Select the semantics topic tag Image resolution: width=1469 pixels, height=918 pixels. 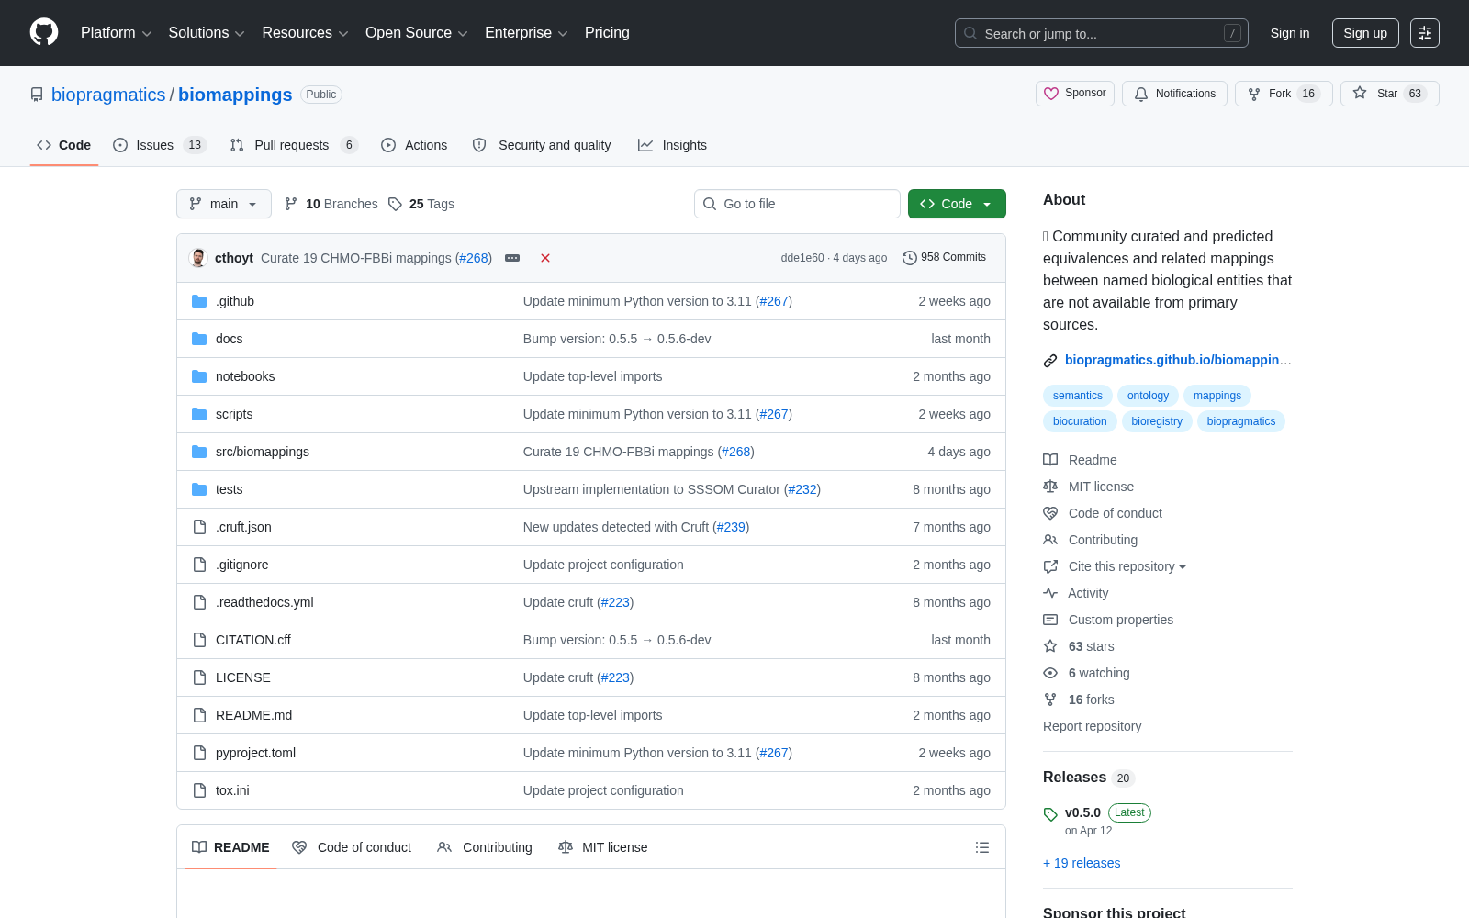1078,396
